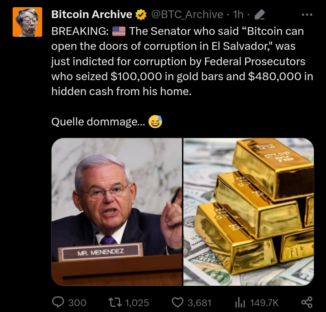
Task: Click the tweet text mentioning El Salvador
Action: coord(182,61)
